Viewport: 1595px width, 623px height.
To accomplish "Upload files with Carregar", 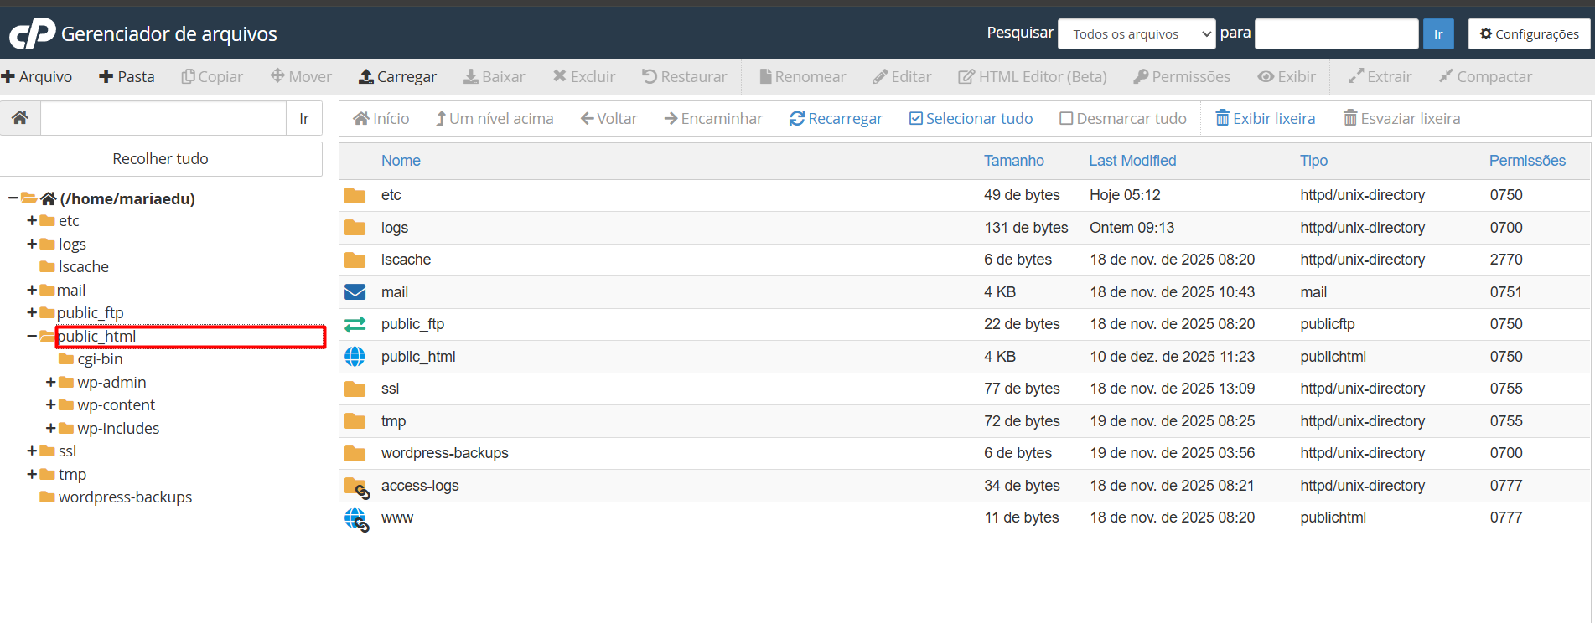I will tap(397, 76).
